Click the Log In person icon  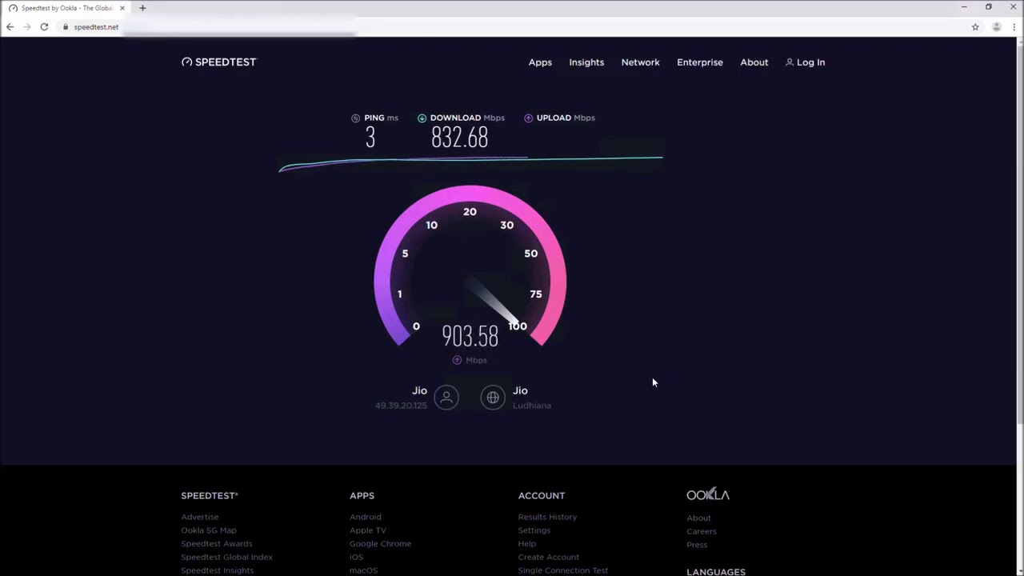[x=790, y=62]
